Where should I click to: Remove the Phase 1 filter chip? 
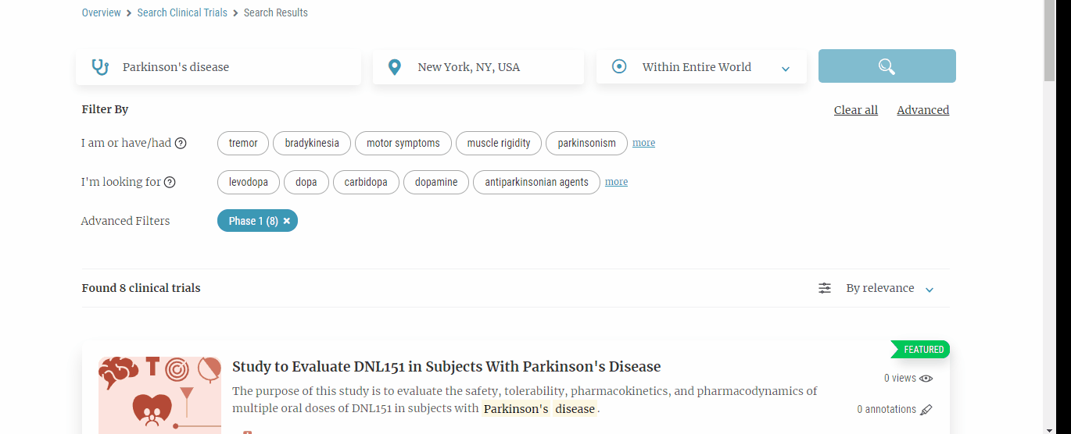point(287,221)
